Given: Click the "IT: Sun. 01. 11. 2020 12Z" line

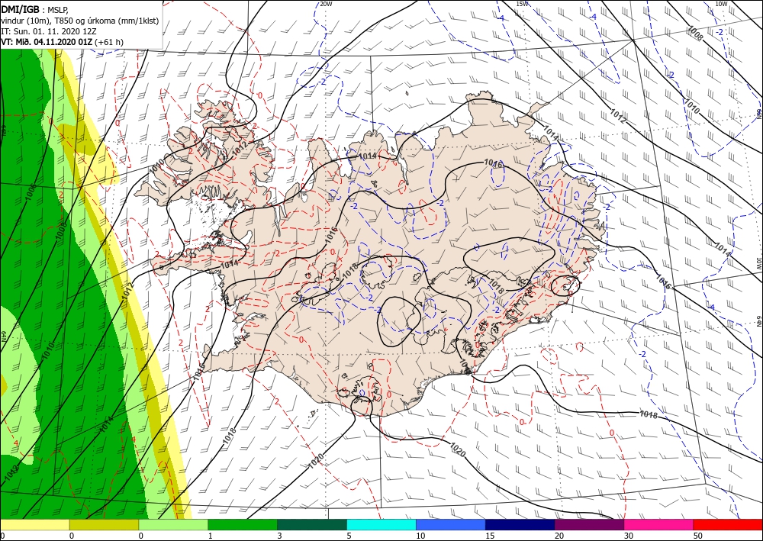Looking at the screenshot, I should [49, 31].
